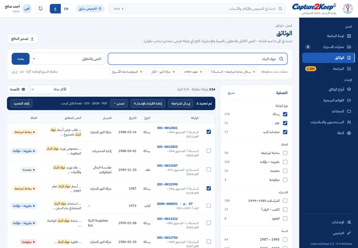Click تصدير النتائج export results button
Screen dimensions: 358x248
23,39
